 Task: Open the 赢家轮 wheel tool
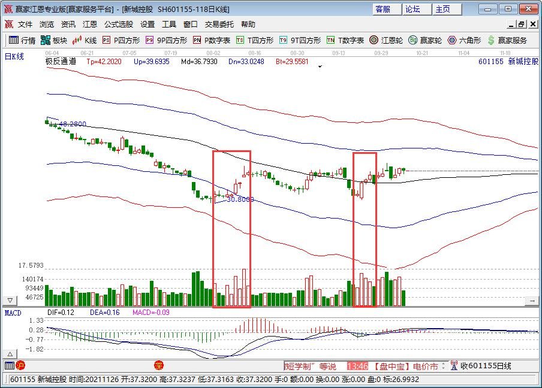[425, 41]
